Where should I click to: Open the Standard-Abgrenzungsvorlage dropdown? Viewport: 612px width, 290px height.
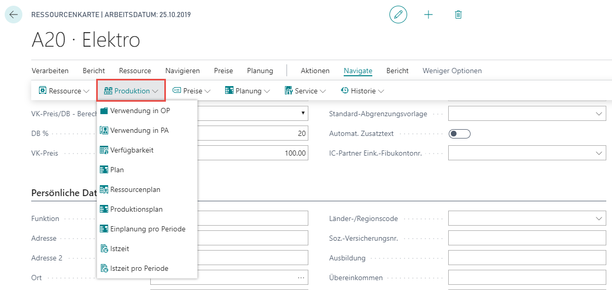pos(599,114)
